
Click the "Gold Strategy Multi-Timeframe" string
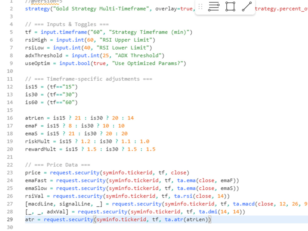pyautogui.click(x=101, y=9)
